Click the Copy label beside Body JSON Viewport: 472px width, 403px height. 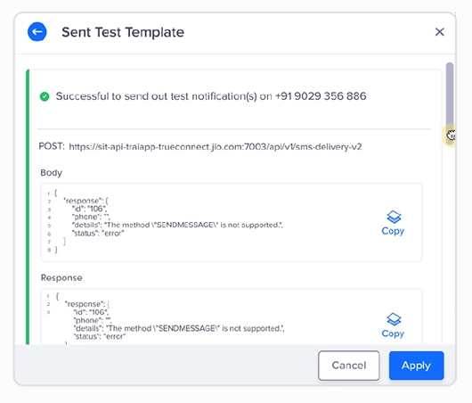point(393,231)
